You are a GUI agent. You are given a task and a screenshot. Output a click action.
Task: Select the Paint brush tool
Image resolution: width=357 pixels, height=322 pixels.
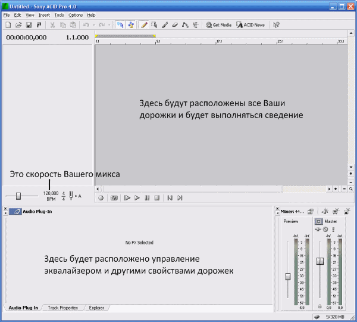coord(165,25)
